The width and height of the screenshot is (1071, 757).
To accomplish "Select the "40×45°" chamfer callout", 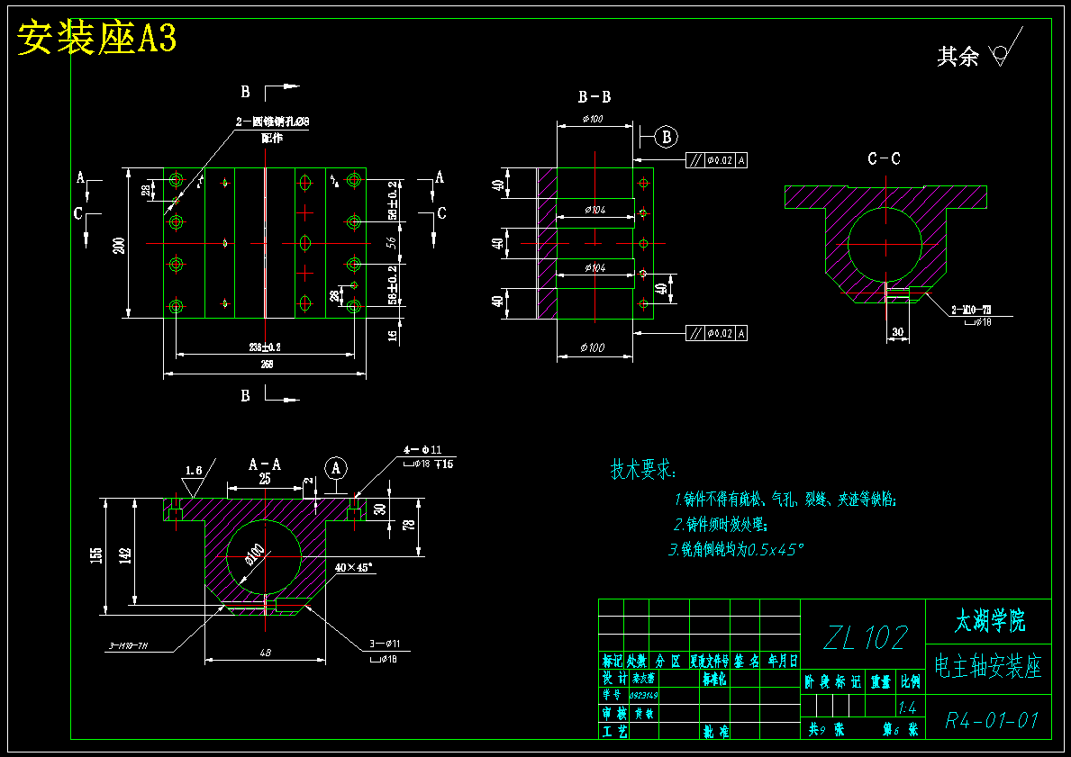I will tap(355, 567).
